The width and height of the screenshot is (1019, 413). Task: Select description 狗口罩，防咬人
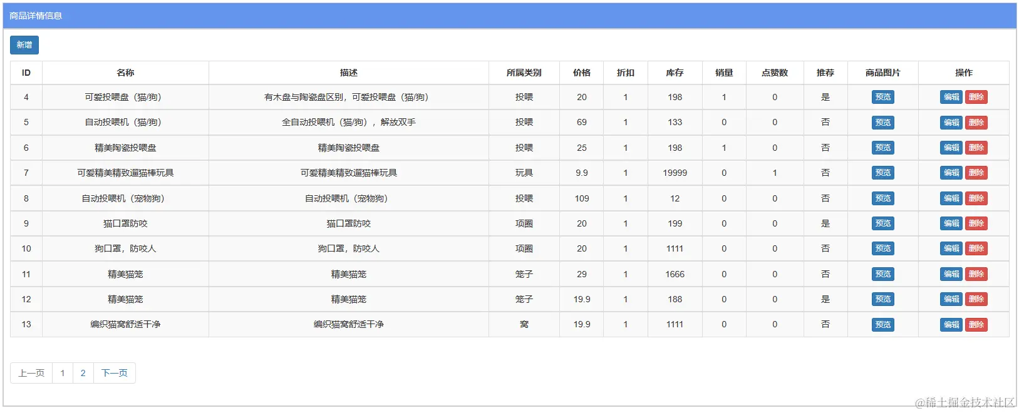[349, 248]
